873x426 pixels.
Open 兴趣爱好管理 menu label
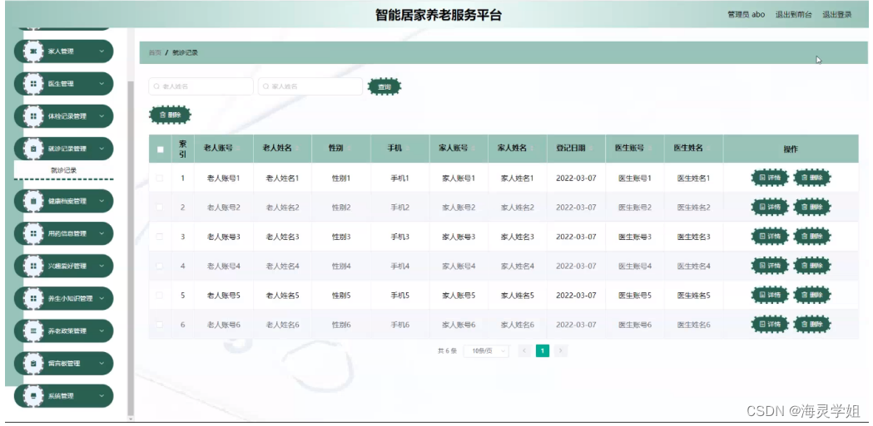click(67, 266)
